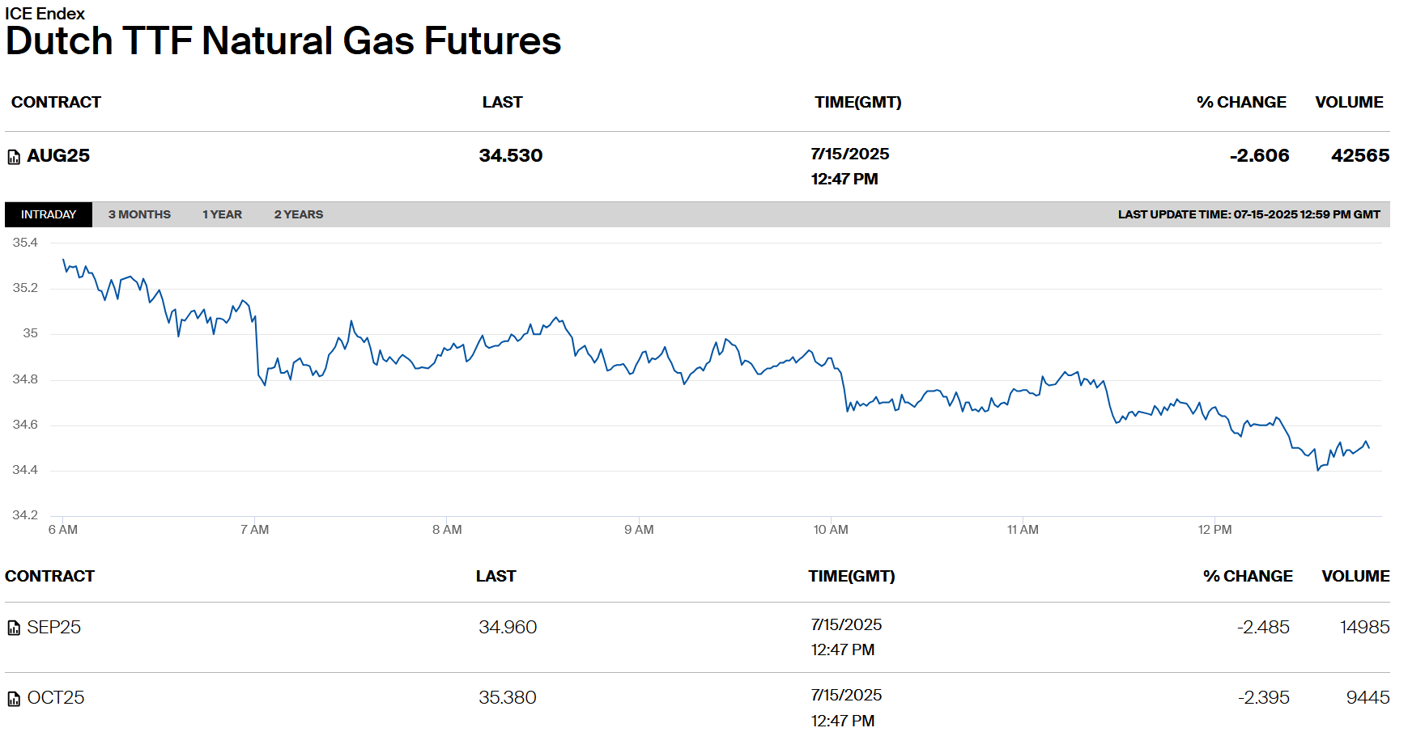Click the Dutch TTF Natural Gas Futures heading
Screen dimensions: 1425x732
(x=283, y=41)
